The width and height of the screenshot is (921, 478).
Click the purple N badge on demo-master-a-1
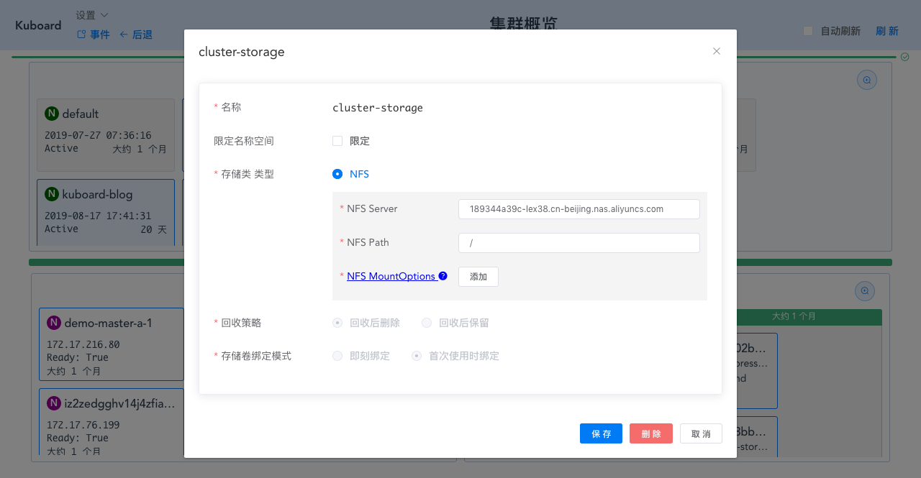tap(53, 323)
